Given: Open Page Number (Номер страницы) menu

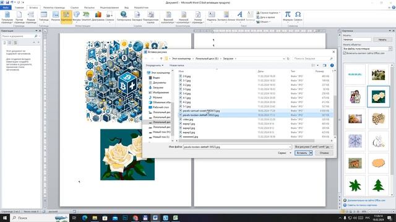Looking at the screenshot, I should point(198,17).
